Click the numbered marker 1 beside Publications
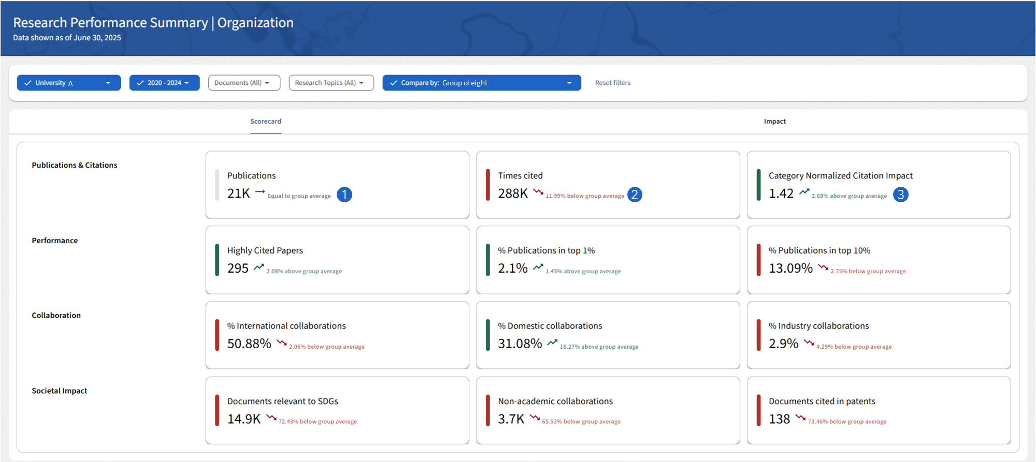The width and height of the screenshot is (1036, 462). tap(344, 195)
